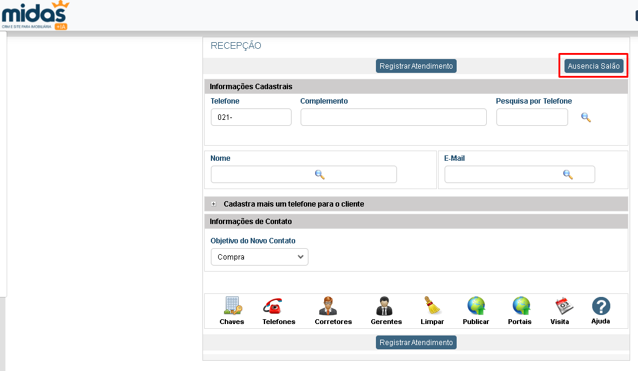Open the Objetivo do Novo Contato dropdown
The height and width of the screenshot is (371, 638).
259,257
